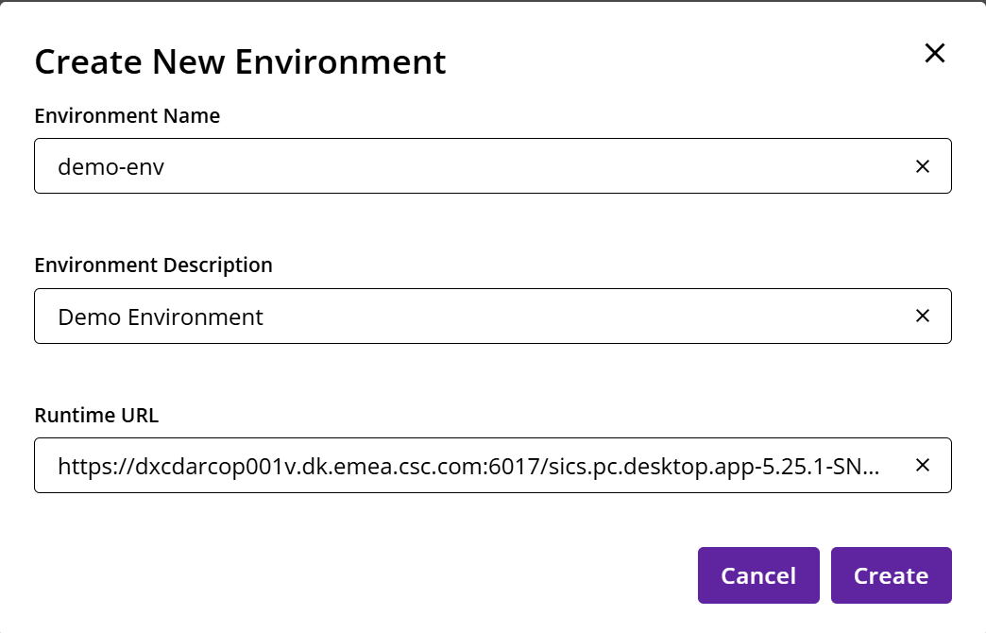986x633 pixels.
Task: Dismiss the dialog using the top-right X
Action: (934, 54)
